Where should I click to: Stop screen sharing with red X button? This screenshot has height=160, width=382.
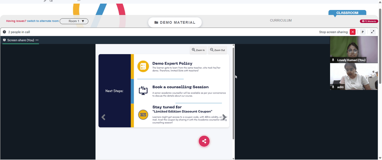click(x=353, y=32)
